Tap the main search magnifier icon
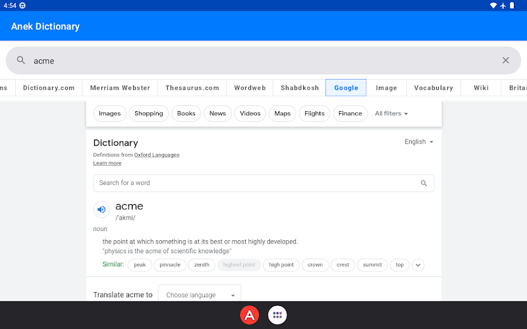 (x=21, y=61)
